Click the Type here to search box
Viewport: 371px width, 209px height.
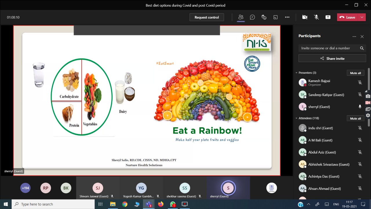(x=53, y=204)
